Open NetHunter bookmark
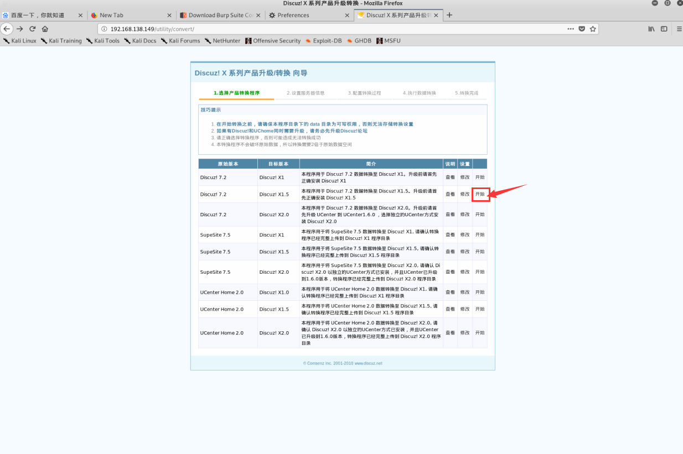 [x=223, y=41]
